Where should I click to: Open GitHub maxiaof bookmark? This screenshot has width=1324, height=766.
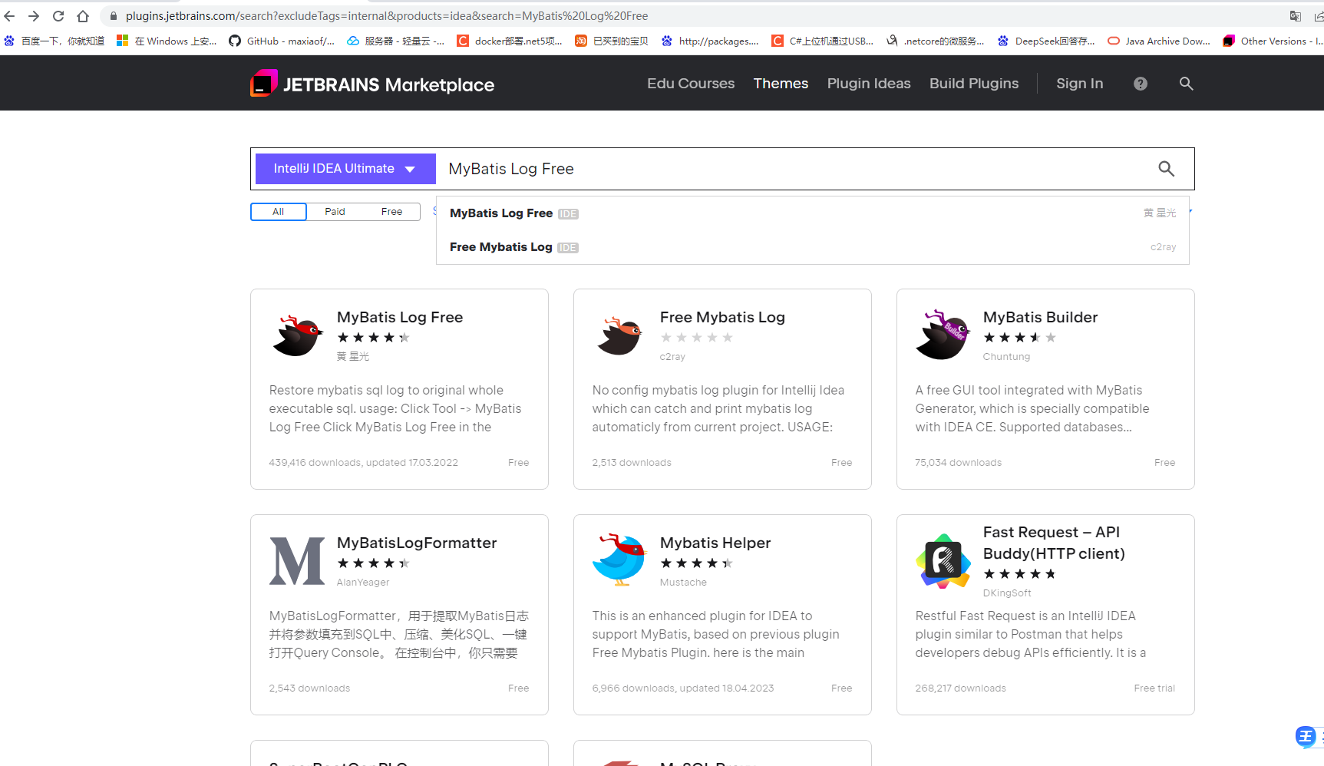(x=282, y=41)
